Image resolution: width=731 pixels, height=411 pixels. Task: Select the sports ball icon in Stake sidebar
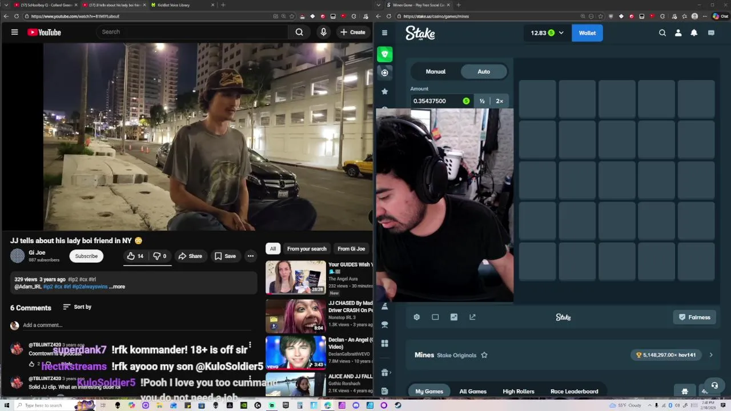pos(385,72)
